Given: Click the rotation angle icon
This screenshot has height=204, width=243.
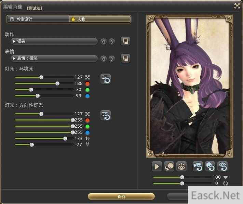Looking at the screenshot, I should [226, 183].
